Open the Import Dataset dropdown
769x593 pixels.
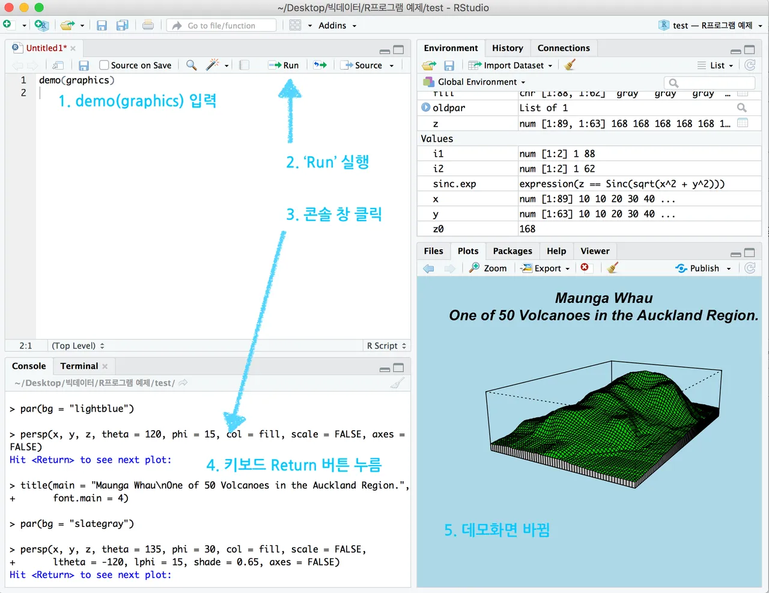coord(511,65)
